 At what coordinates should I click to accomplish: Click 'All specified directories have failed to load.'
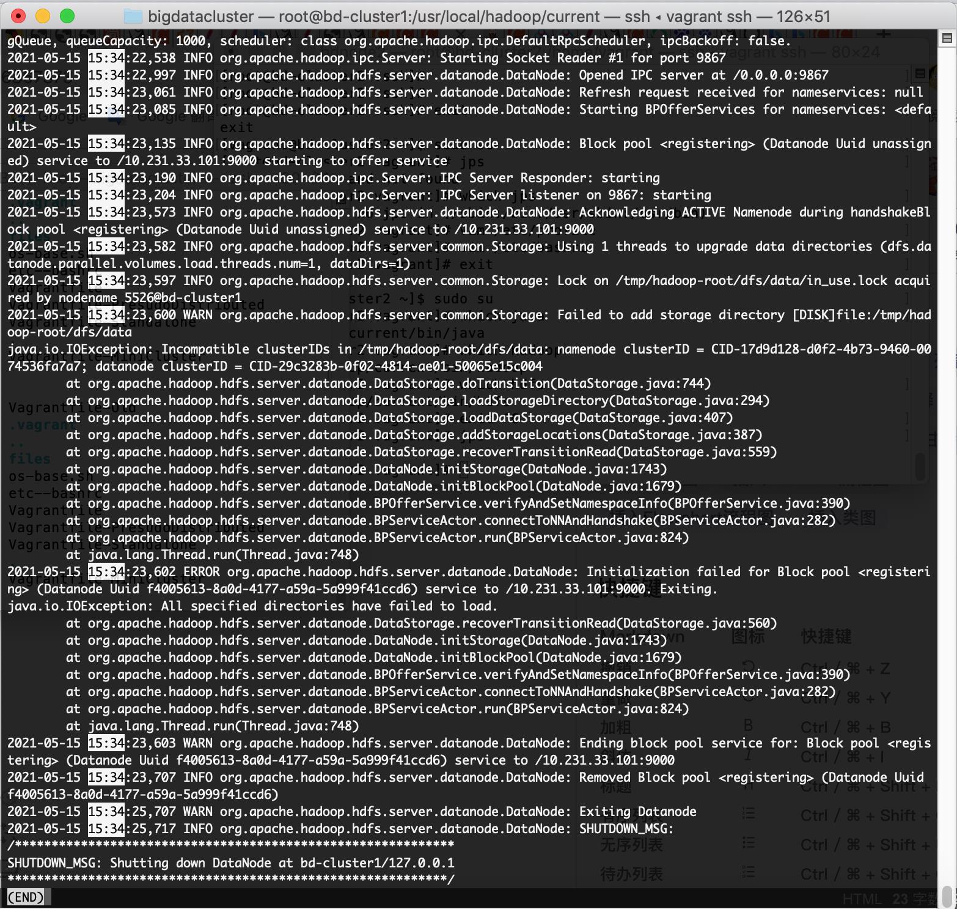click(330, 606)
